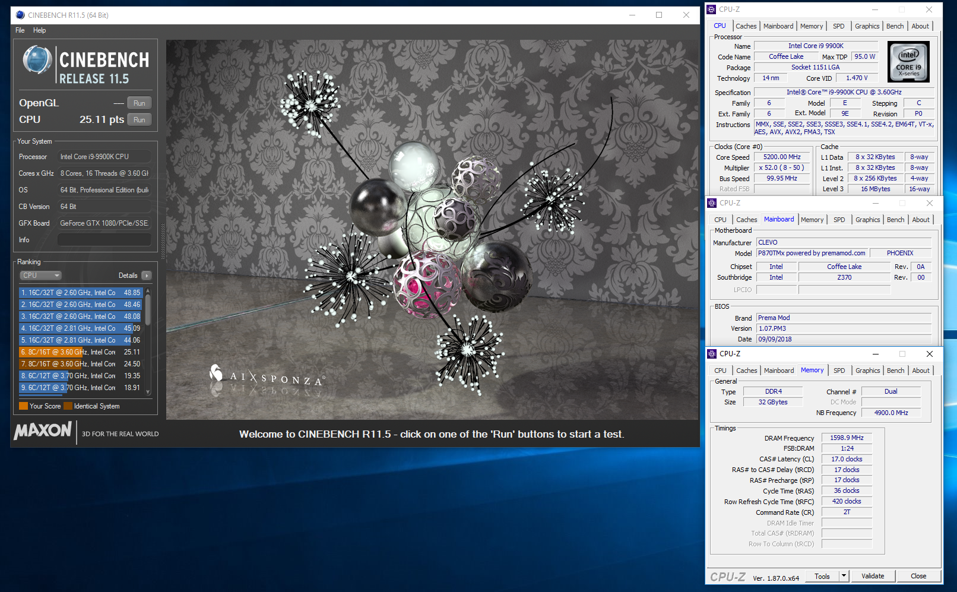
Task: Switch to Caches tab in top CPU-Z window
Action: [746, 26]
